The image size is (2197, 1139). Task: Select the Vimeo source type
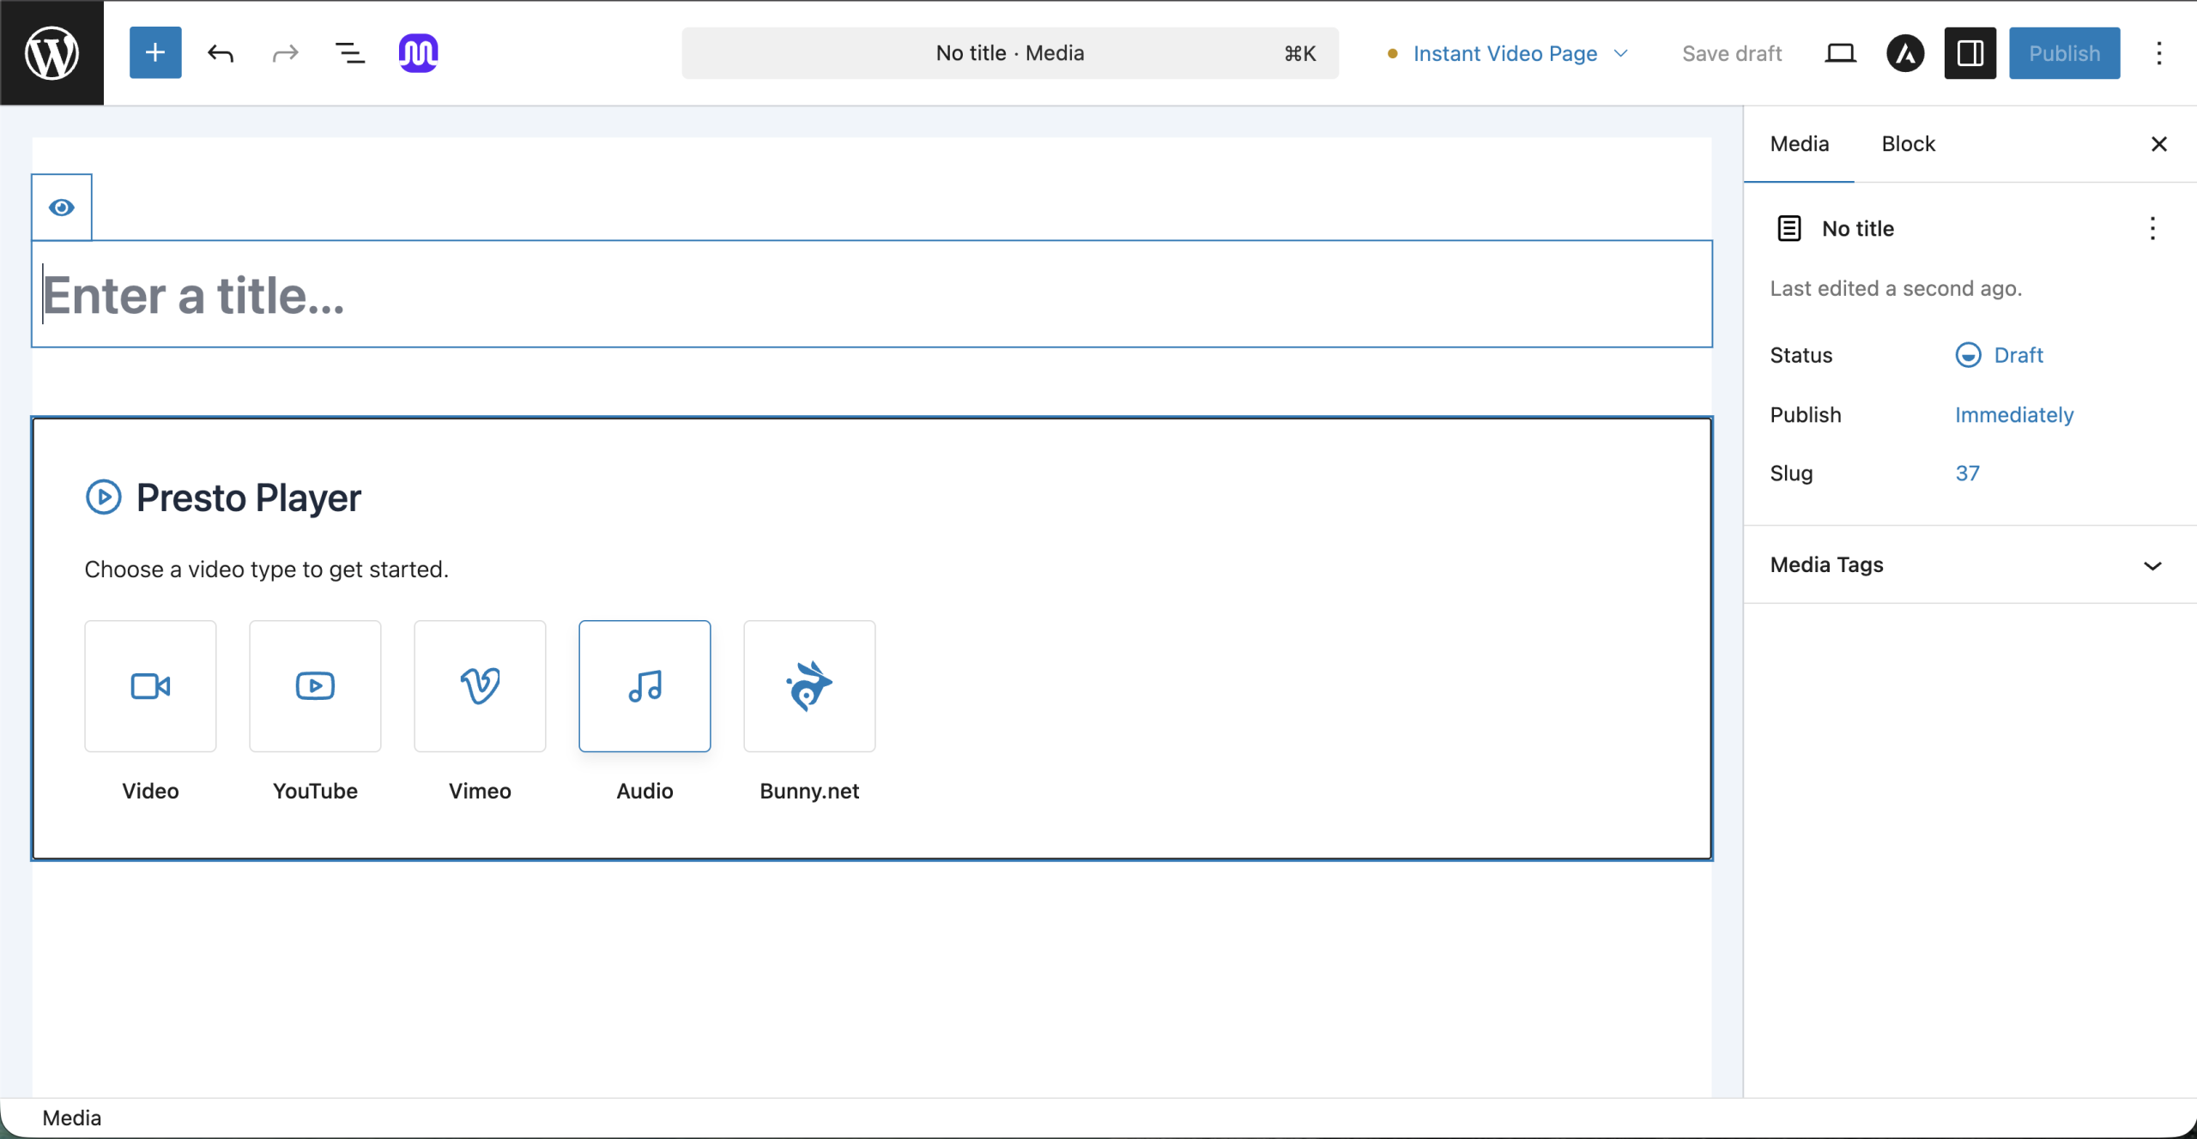pyautogui.click(x=479, y=685)
